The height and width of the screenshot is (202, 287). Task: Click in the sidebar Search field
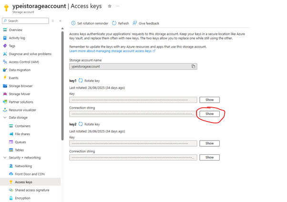click(25, 20)
